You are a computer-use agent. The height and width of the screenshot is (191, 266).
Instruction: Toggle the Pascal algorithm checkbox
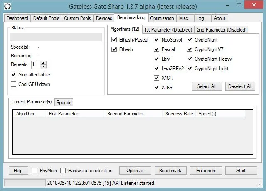[x=156, y=49]
